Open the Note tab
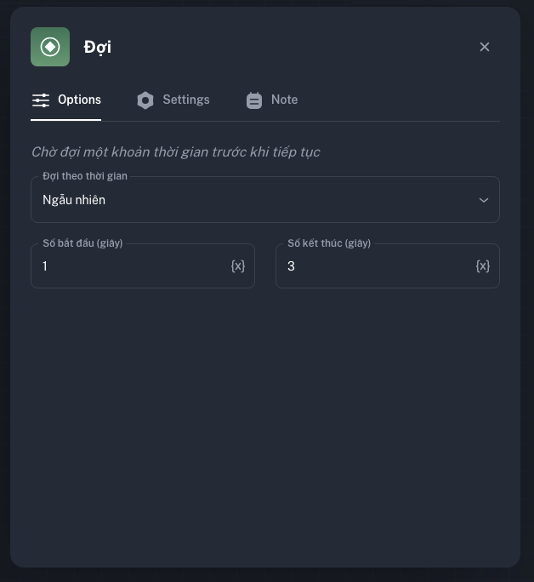The image size is (534, 582). tap(272, 100)
